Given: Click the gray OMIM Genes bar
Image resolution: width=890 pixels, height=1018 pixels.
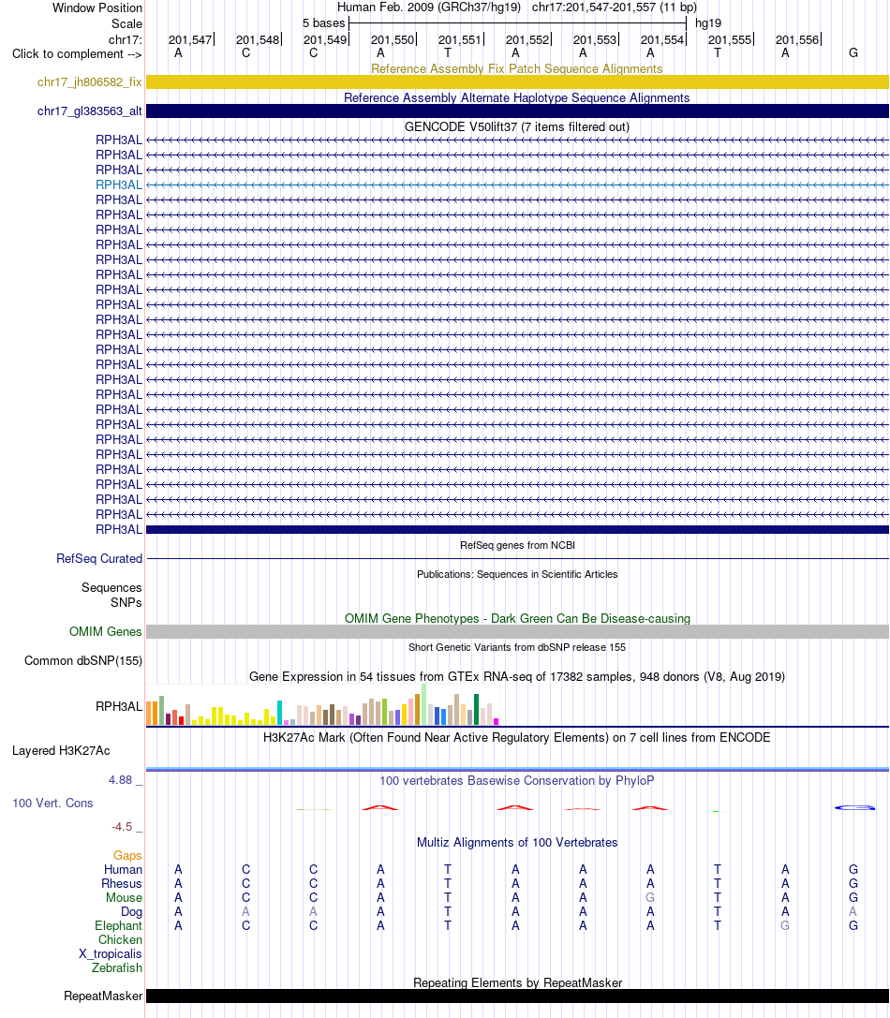Looking at the screenshot, I should (x=517, y=632).
